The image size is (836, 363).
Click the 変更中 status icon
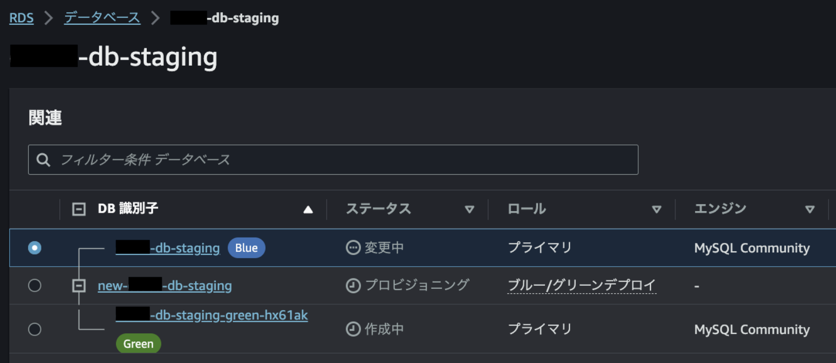353,248
